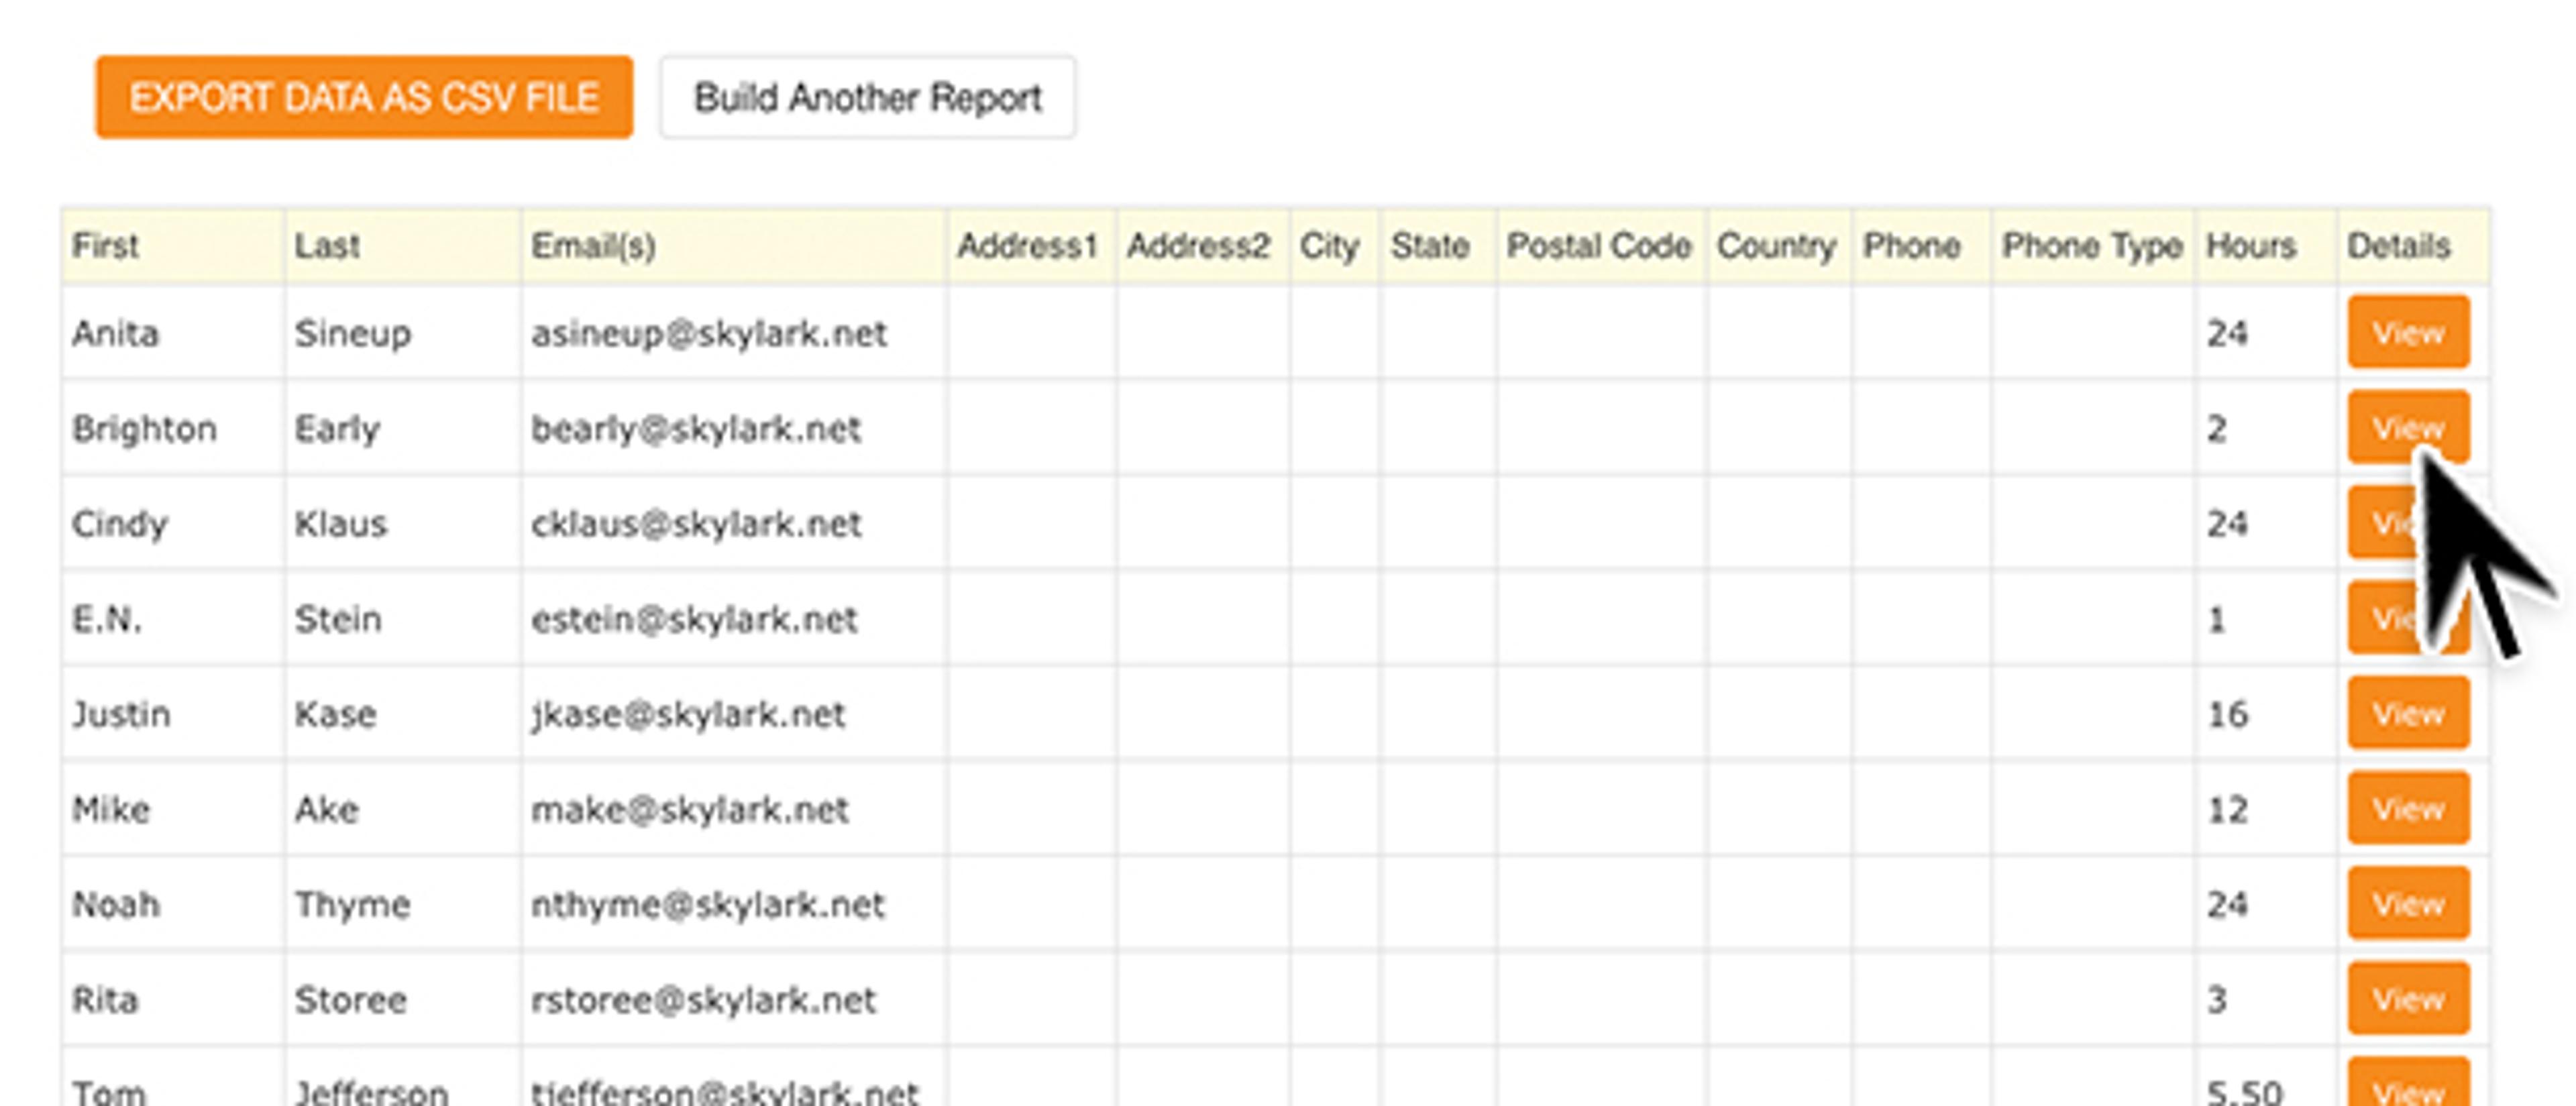This screenshot has height=1106, width=2576.
Task: Click the Email(s) column header
Action: (x=593, y=246)
